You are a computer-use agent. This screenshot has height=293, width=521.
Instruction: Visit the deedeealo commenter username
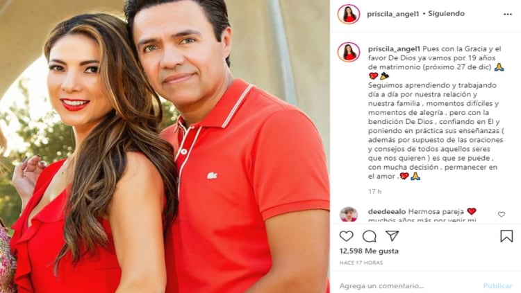coord(387,211)
